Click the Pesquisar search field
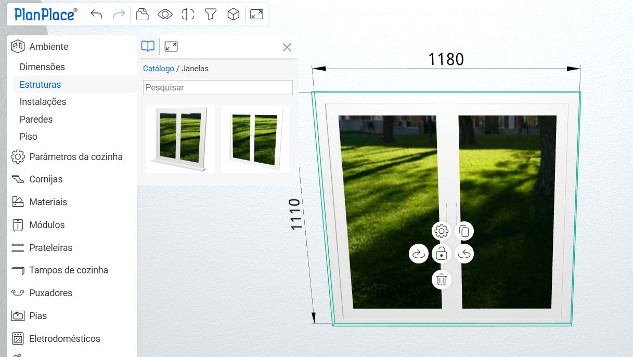 pos(217,87)
